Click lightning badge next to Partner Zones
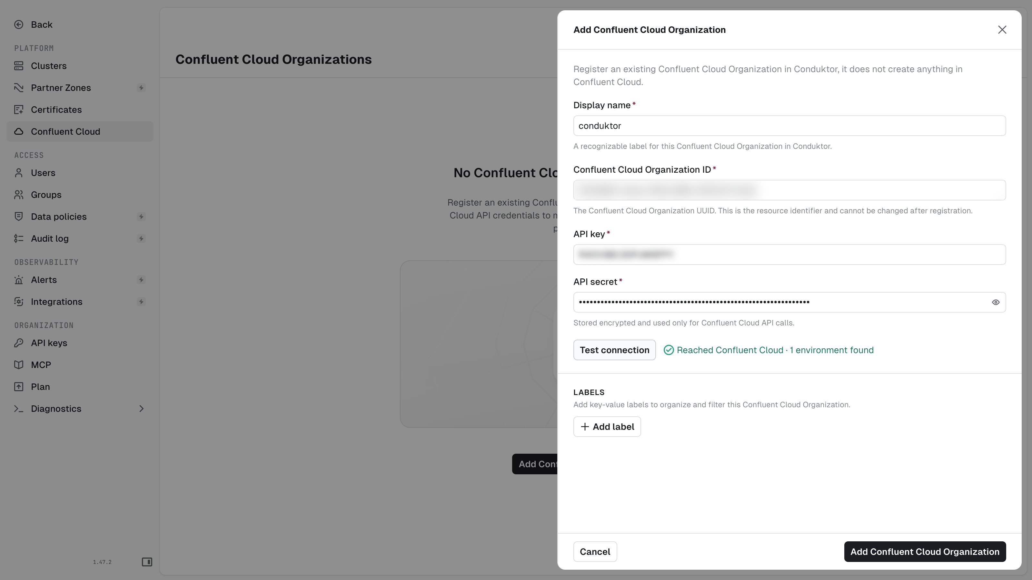 click(x=141, y=88)
